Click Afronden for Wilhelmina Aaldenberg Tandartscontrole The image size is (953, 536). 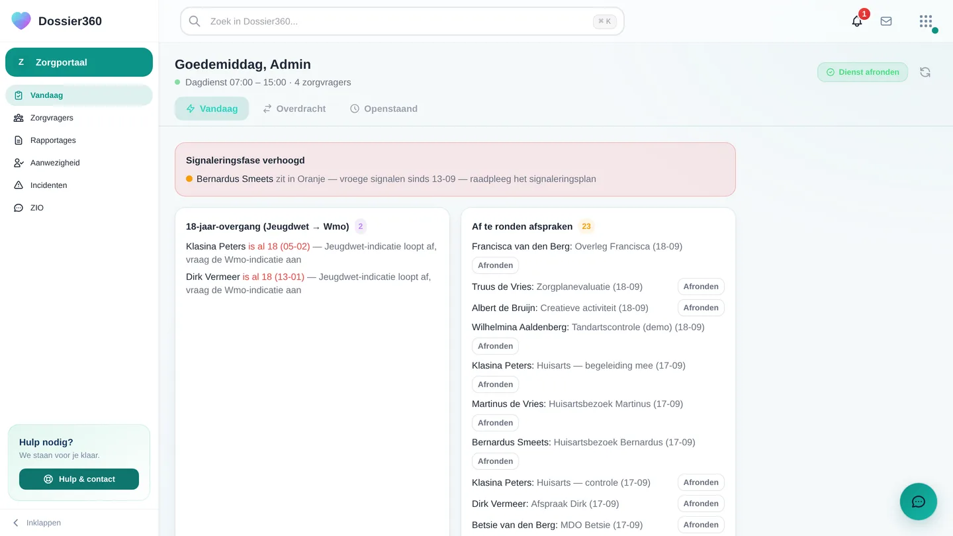tap(495, 346)
